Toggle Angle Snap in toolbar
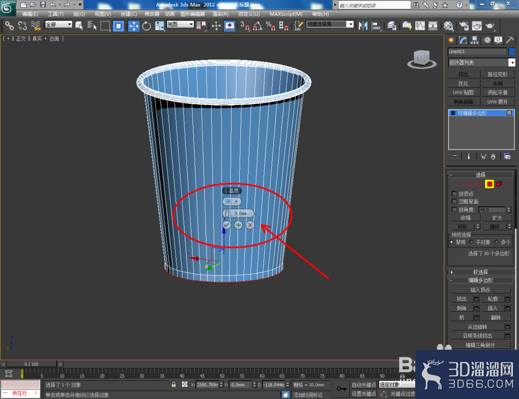This screenshot has width=519, height=399. (x=257, y=25)
